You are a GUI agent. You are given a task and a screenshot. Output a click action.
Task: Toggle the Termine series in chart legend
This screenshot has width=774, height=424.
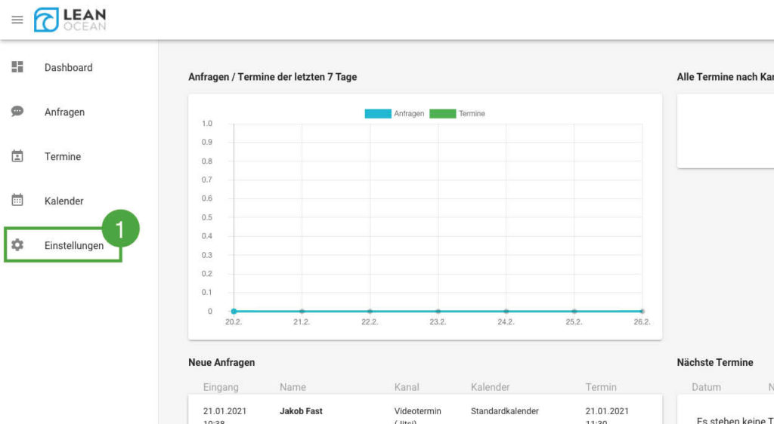472,114
